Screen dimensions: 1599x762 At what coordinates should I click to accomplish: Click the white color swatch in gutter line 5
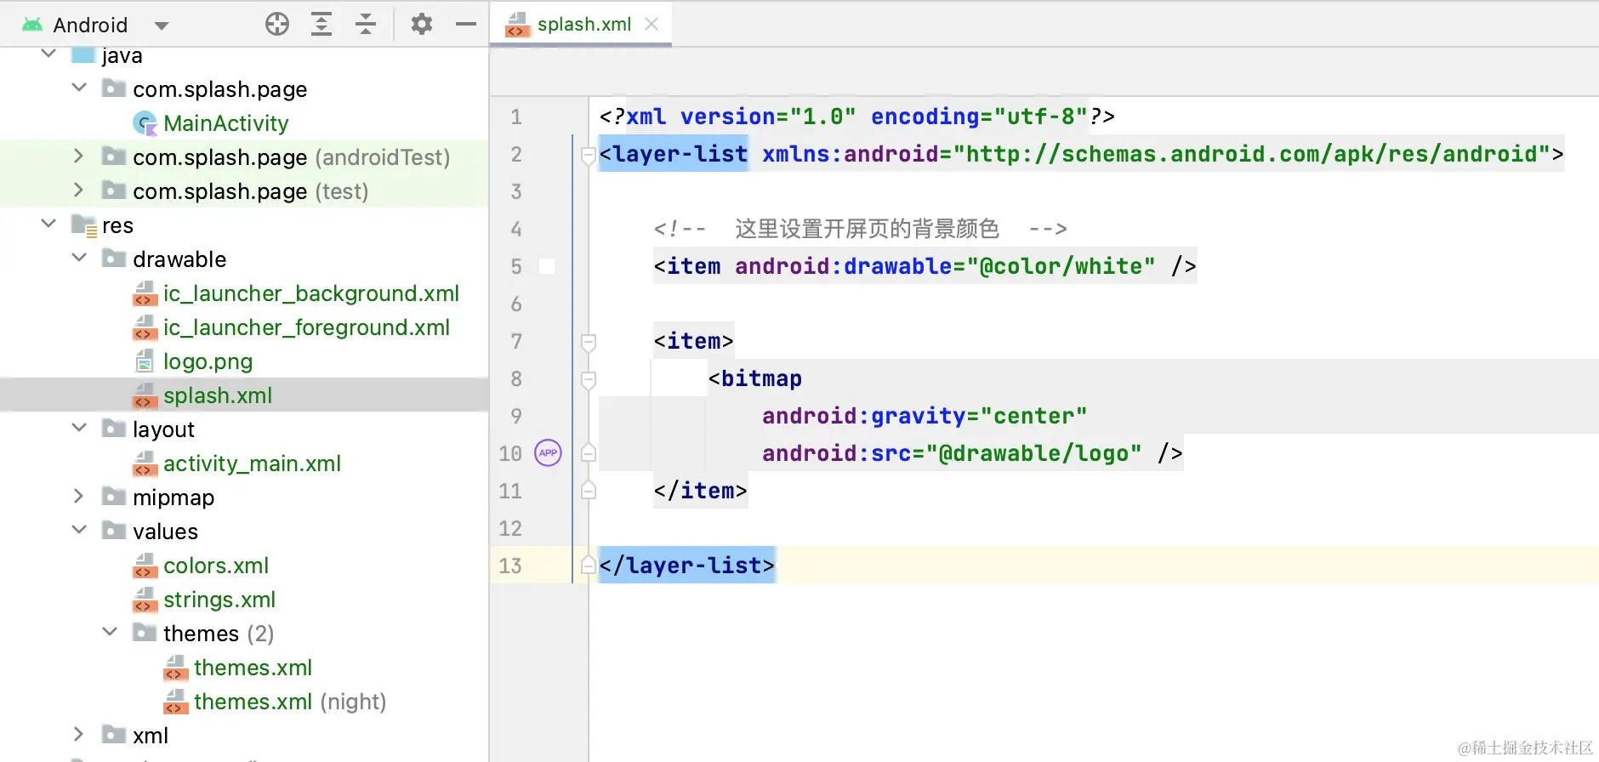click(x=547, y=266)
